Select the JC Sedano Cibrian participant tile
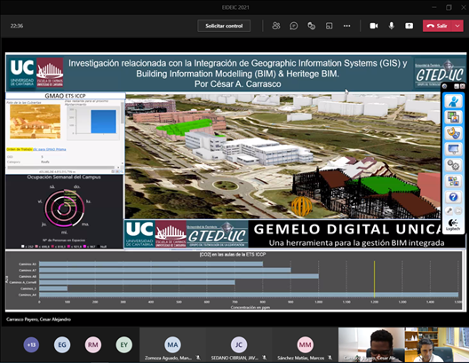Screen dimensions: 469x363 [x=239, y=344]
